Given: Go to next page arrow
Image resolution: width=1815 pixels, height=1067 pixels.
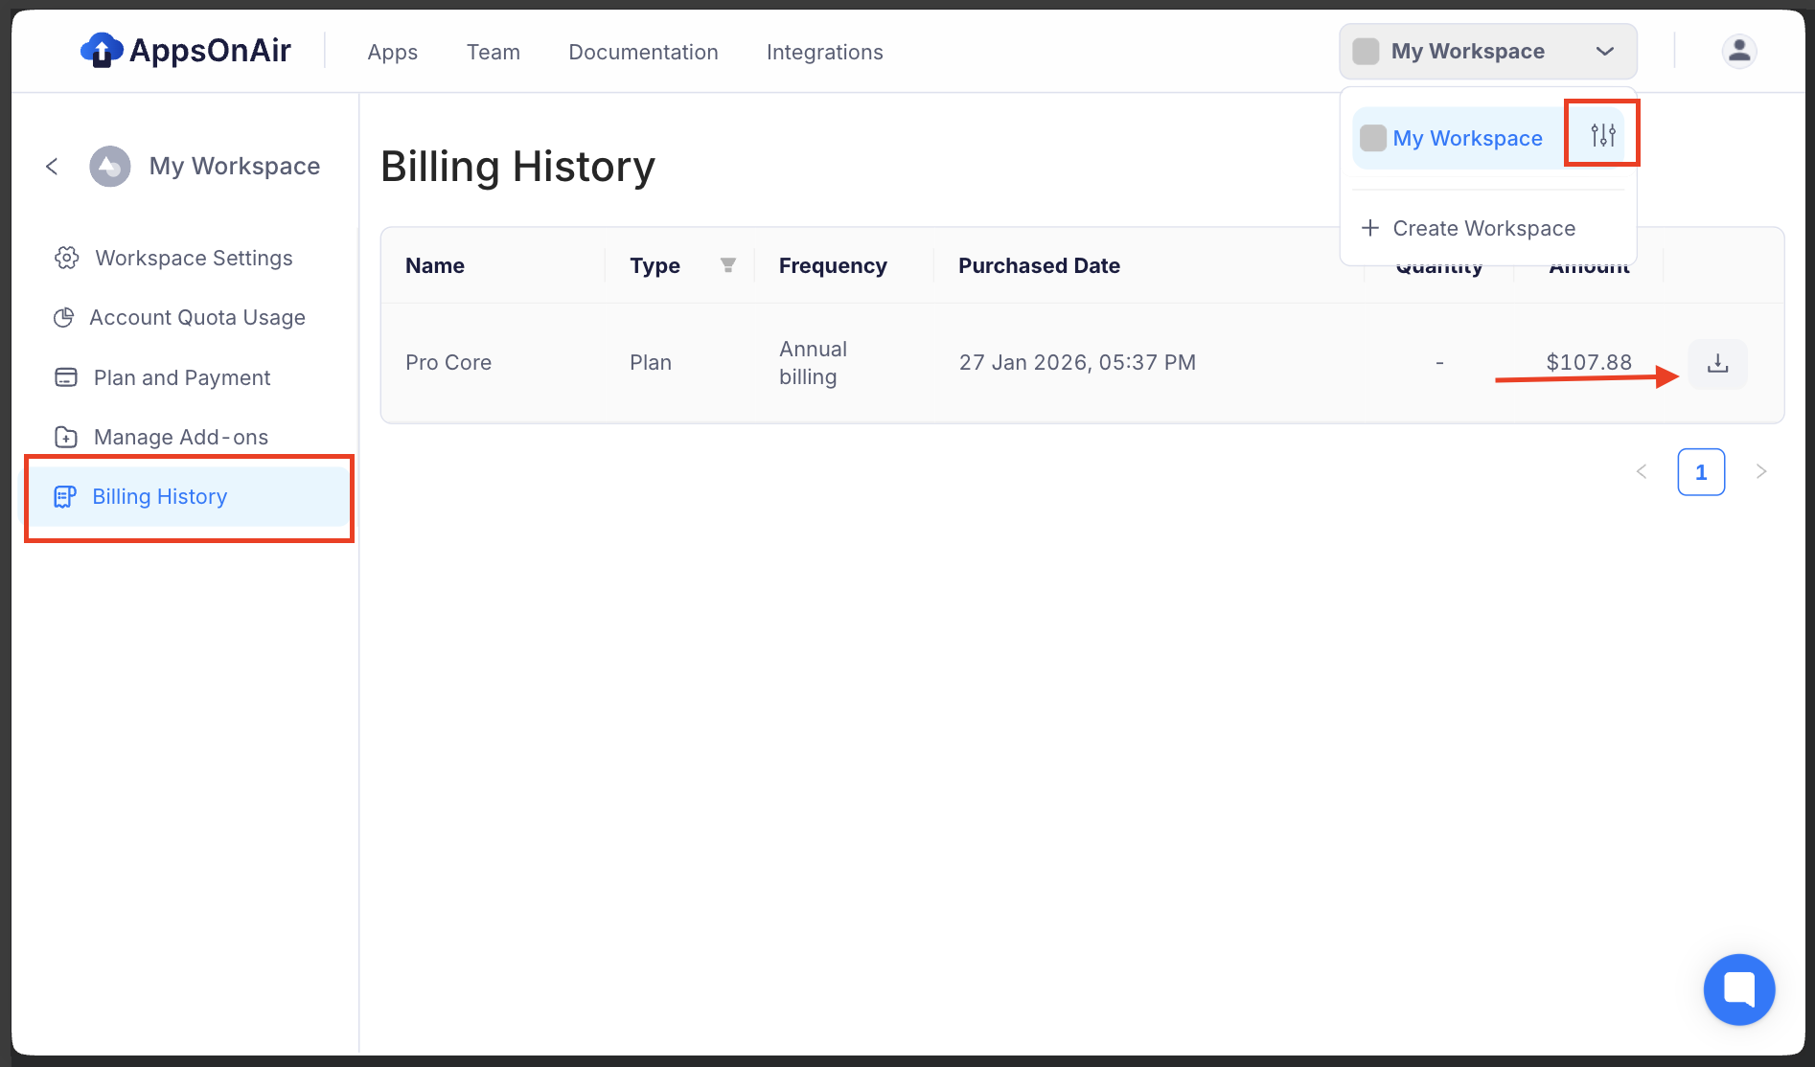Looking at the screenshot, I should point(1760,471).
